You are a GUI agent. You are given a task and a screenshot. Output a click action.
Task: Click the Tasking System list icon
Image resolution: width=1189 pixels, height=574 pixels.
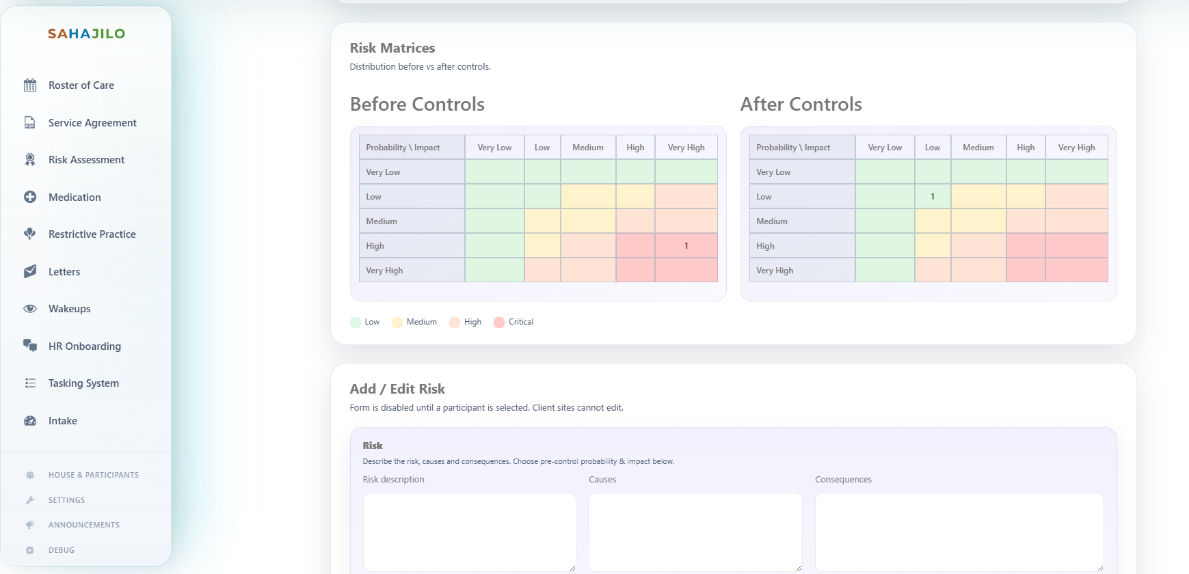point(30,383)
